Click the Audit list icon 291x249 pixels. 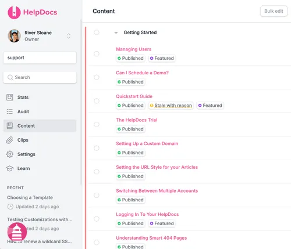click(x=10, y=111)
